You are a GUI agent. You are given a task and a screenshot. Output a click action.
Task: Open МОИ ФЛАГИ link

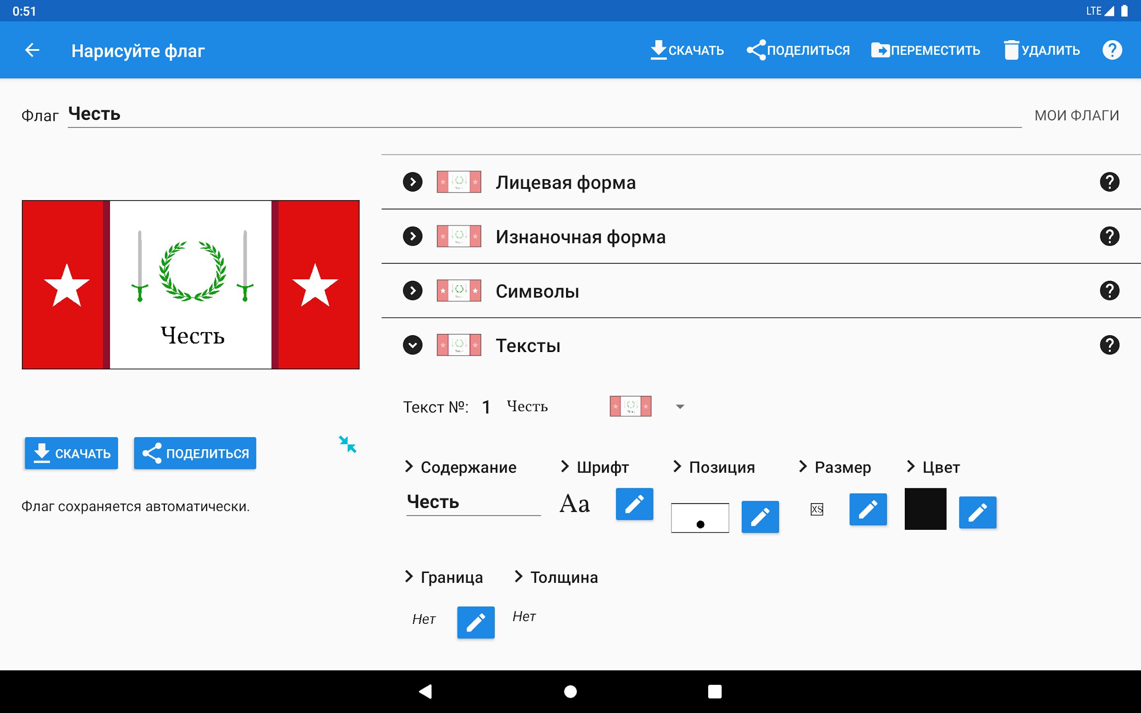[x=1077, y=115]
